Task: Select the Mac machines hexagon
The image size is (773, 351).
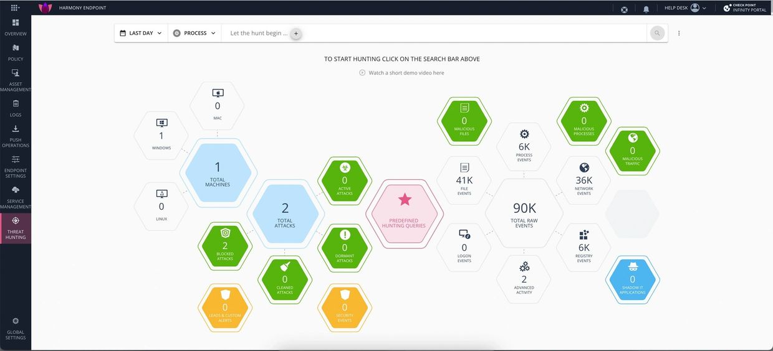Action: click(218, 106)
